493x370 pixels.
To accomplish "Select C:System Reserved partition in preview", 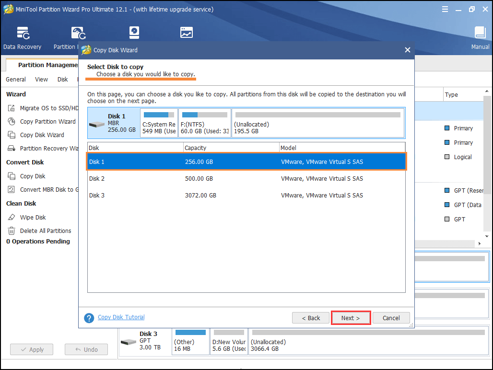I will click(x=159, y=123).
